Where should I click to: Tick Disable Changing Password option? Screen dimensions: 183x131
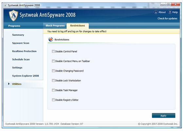[x=53, y=71]
